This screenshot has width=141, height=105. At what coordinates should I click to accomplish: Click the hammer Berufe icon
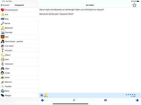pos(3,23)
